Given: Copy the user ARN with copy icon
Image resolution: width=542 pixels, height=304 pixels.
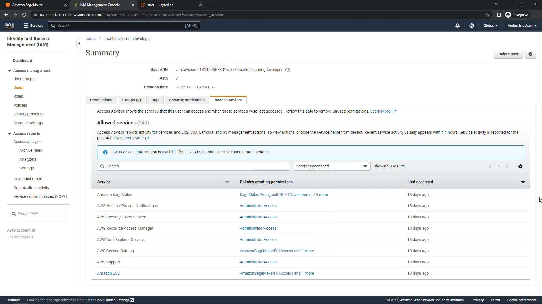Looking at the screenshot, I should click(x=288, y=70).
